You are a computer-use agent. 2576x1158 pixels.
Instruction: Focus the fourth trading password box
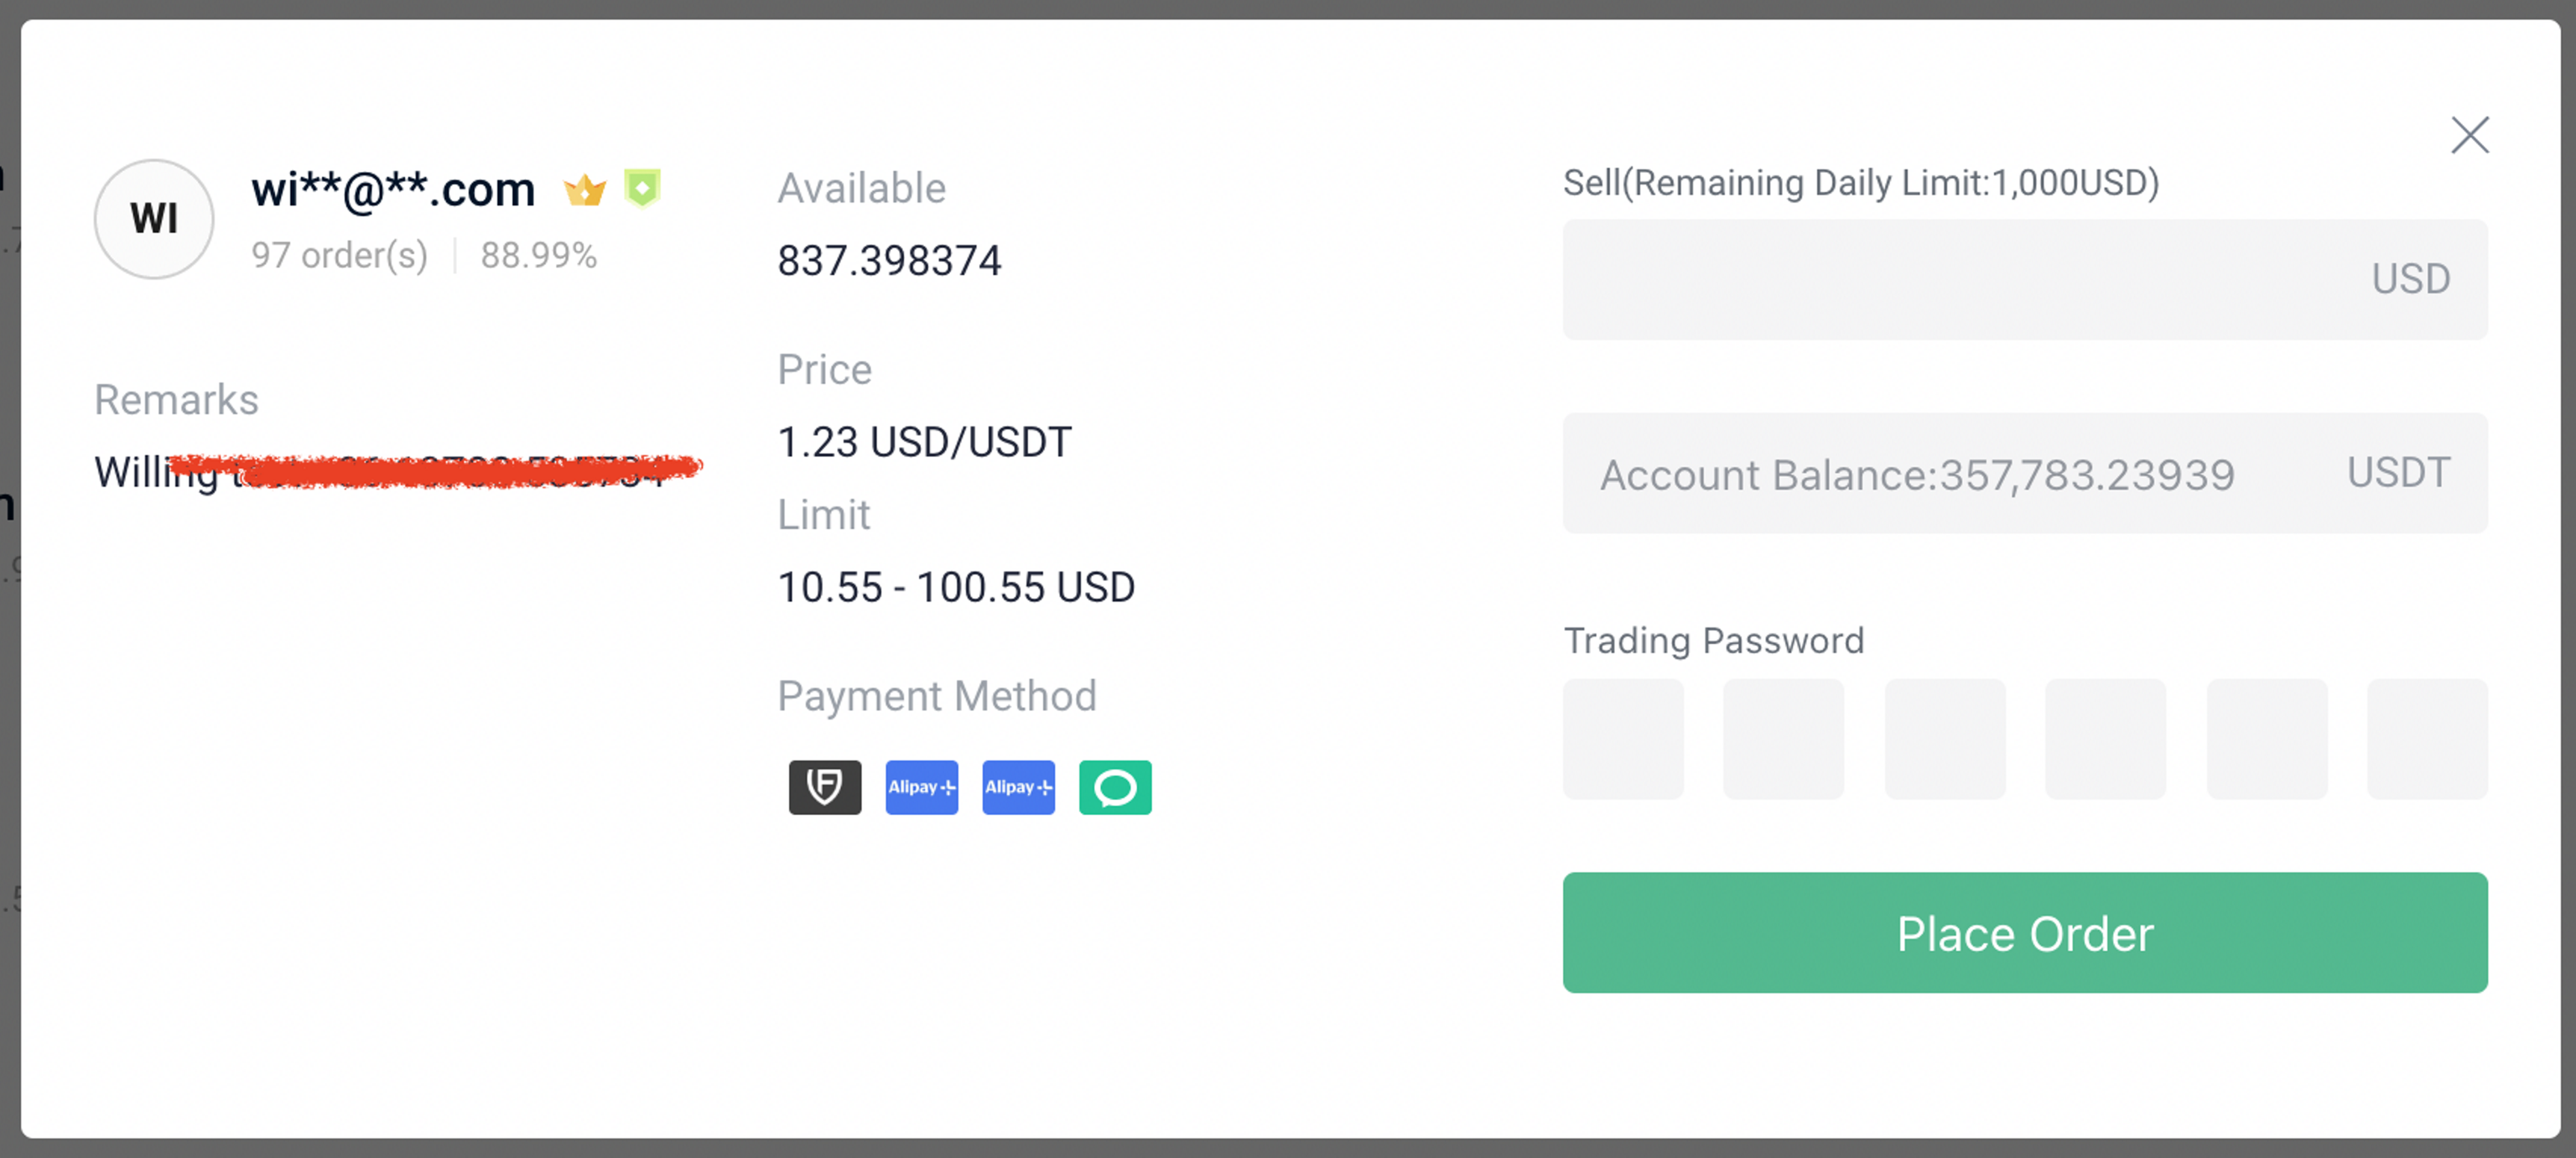click(x=2105, y=739)
